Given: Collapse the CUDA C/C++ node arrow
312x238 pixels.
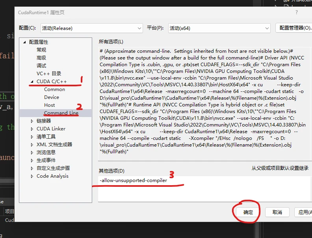Looking at the screenshot, I should pyautogui.click(x=32, y=82).
